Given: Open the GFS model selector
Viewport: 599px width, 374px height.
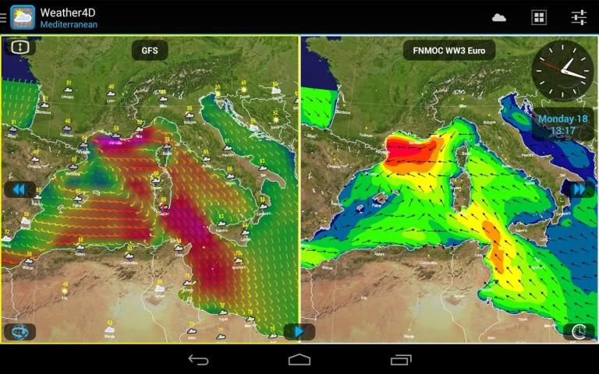Looking at the screenshot, I should pos(149,51).
